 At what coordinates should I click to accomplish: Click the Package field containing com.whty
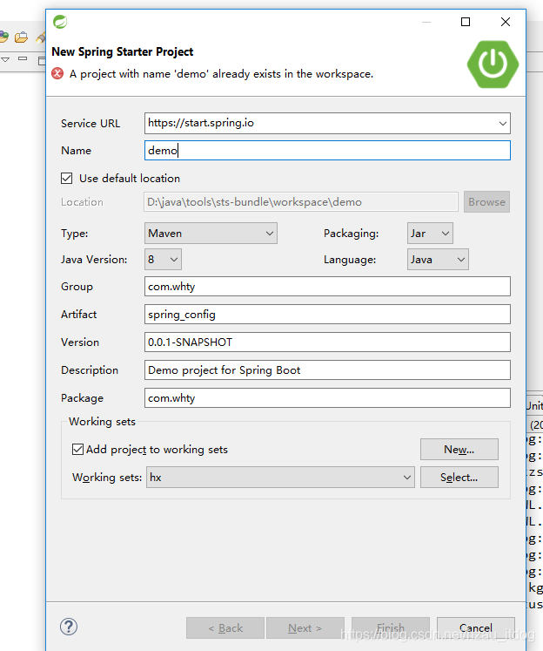(x=327, y=397)
